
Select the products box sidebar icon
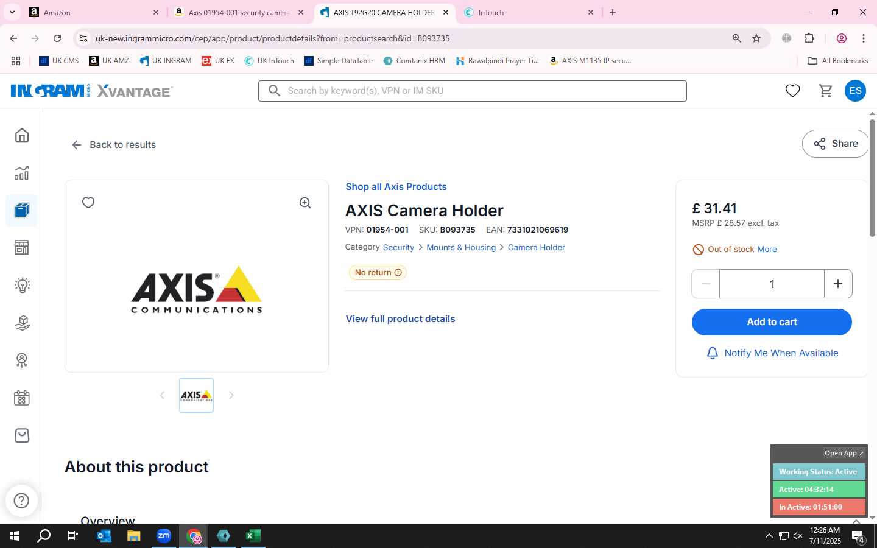[x=22, y=210]
